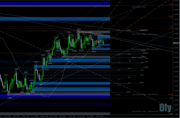The image size is (180, 118).
Task: Click the 9 Jan 2024 axis date
Action: coord(90,116)
